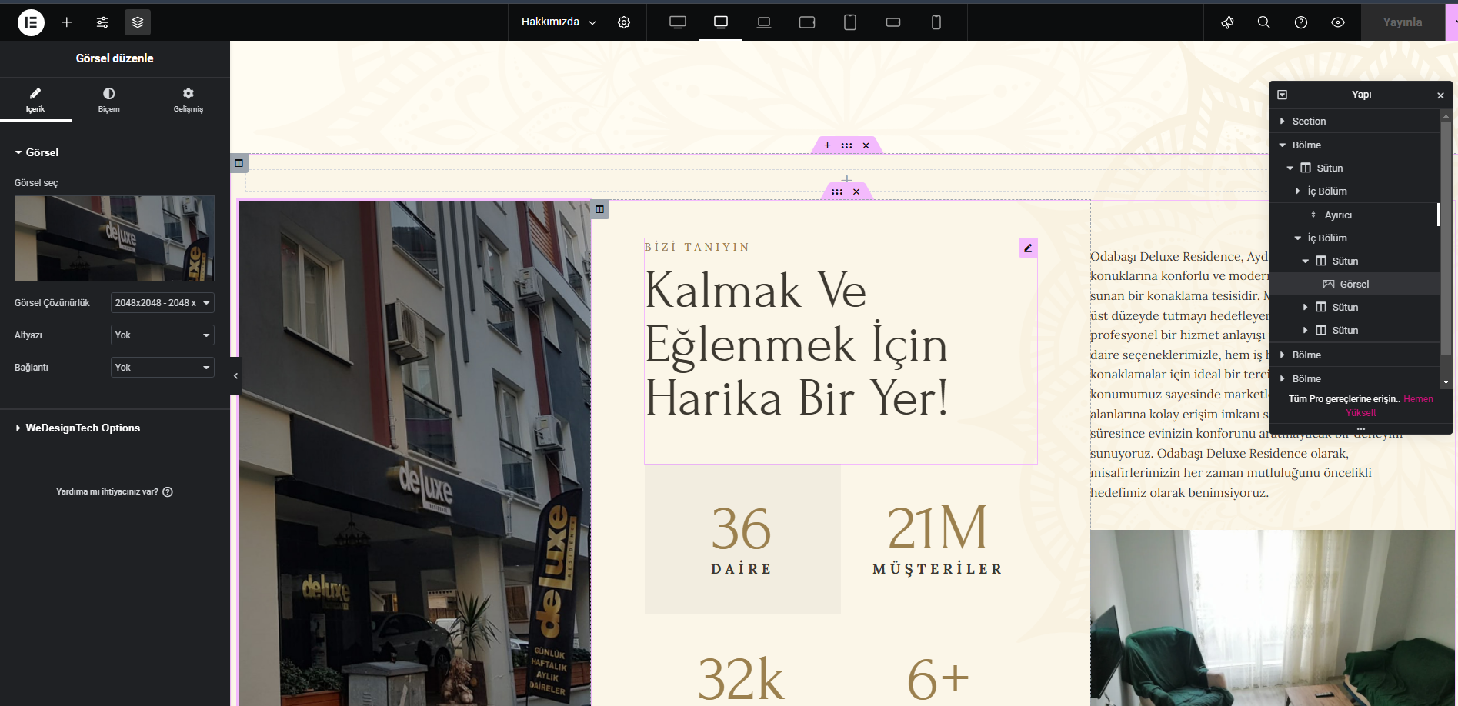Click the Deluxe building image on canvas
Screen dimensions: 1458x706
[415, 453]
